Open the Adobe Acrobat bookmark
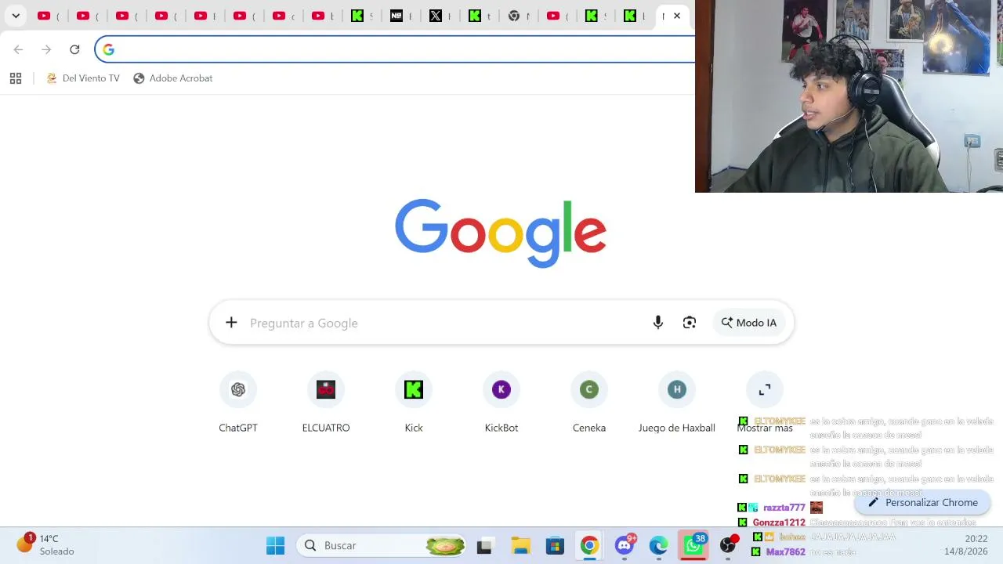 pyautogui.click(x=173, y=78)
